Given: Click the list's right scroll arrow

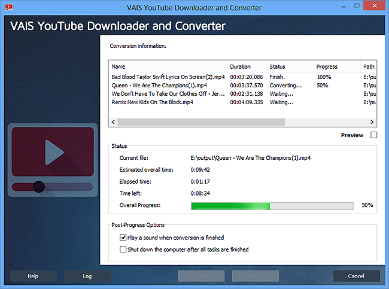Looking at the screenshot, I should click(x=372, y=122).
